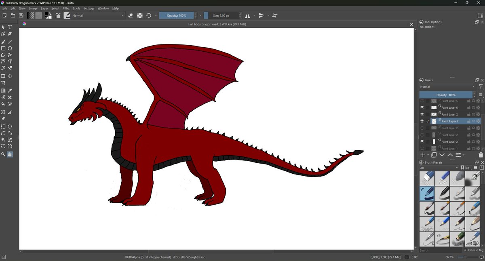Open the Layer menu

[x=44, y=8]
